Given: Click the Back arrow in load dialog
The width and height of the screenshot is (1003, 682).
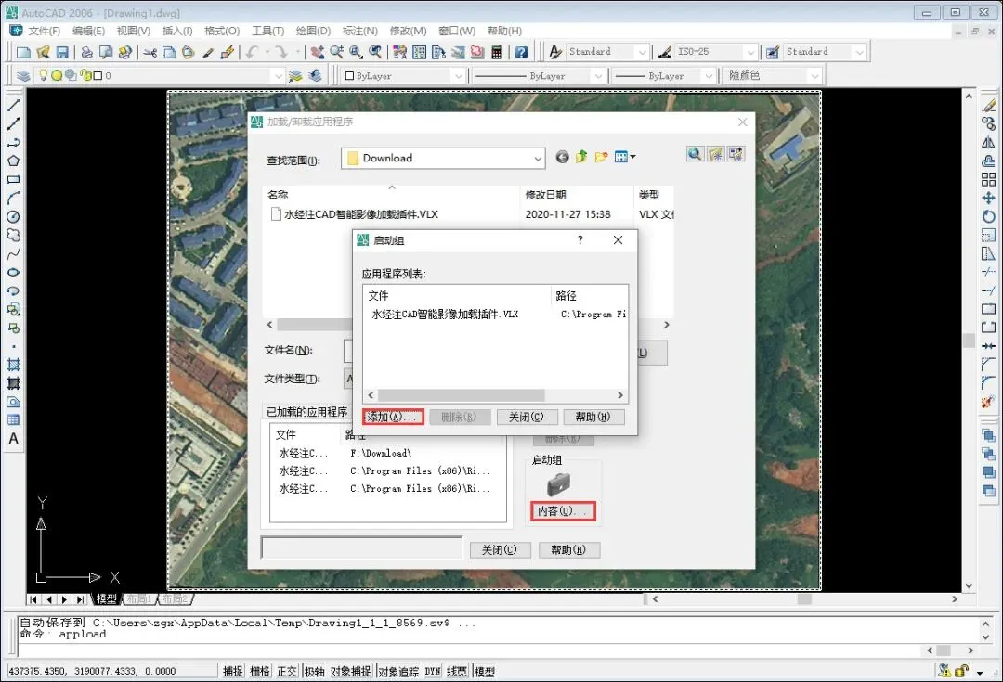Looking at the screenshot, I should pyautogui.click(x=562, y=157).
